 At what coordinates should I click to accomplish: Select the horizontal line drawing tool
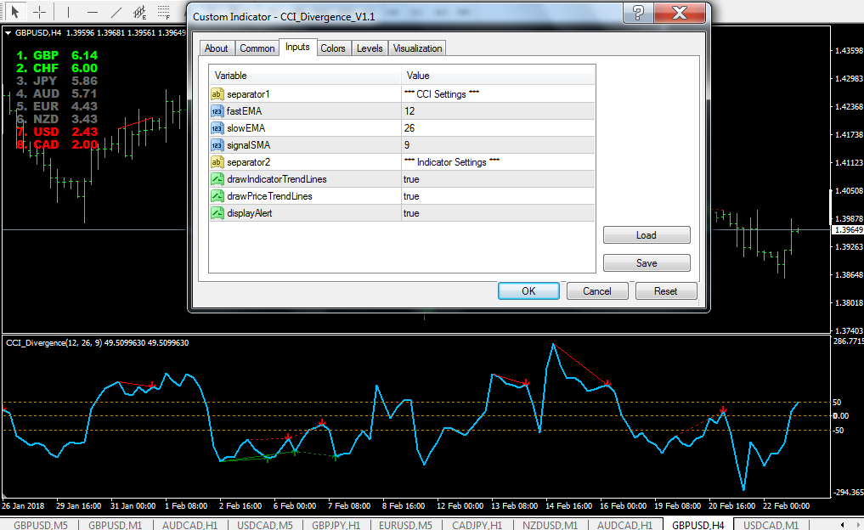point(92,12)
